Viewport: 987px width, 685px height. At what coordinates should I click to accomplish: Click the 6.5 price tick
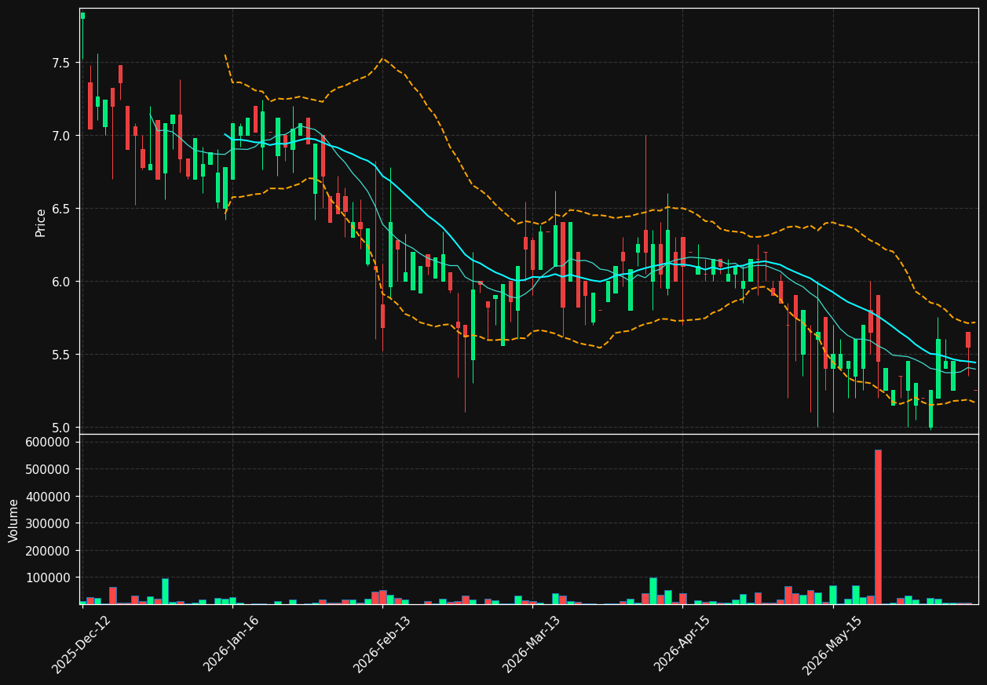click(60, 209)
